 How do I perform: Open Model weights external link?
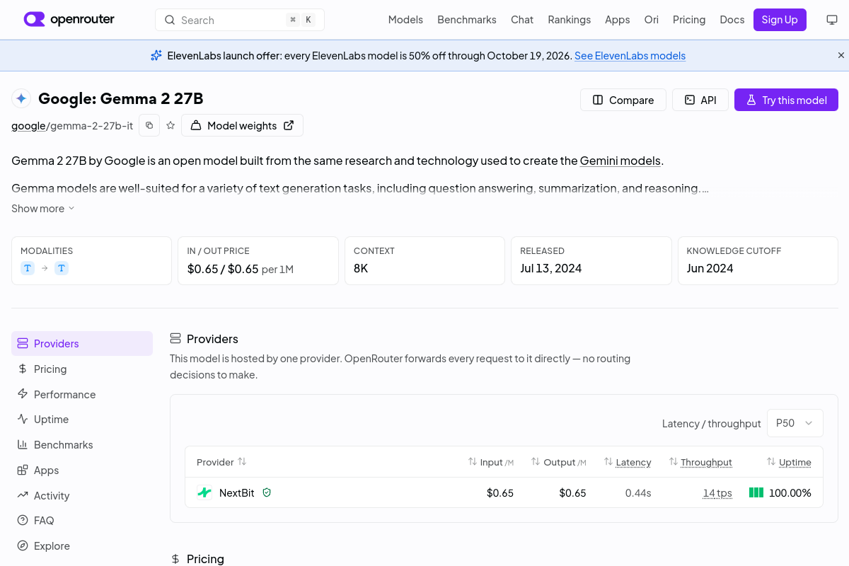(242, 125)
